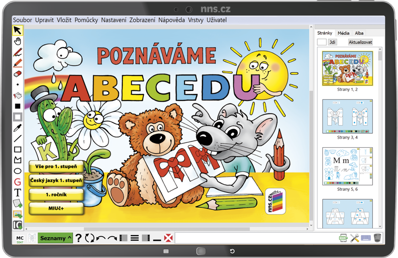This screenshot has width=398, height=258.
Task: Switch to the Média tab
Action: coord(343,33)
